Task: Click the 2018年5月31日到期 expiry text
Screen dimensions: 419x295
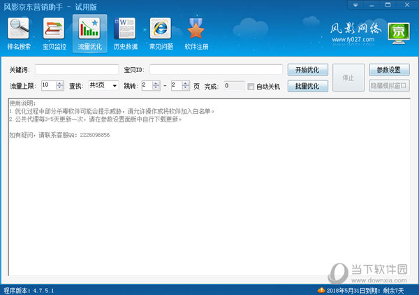Action: [x=365, y=290]
